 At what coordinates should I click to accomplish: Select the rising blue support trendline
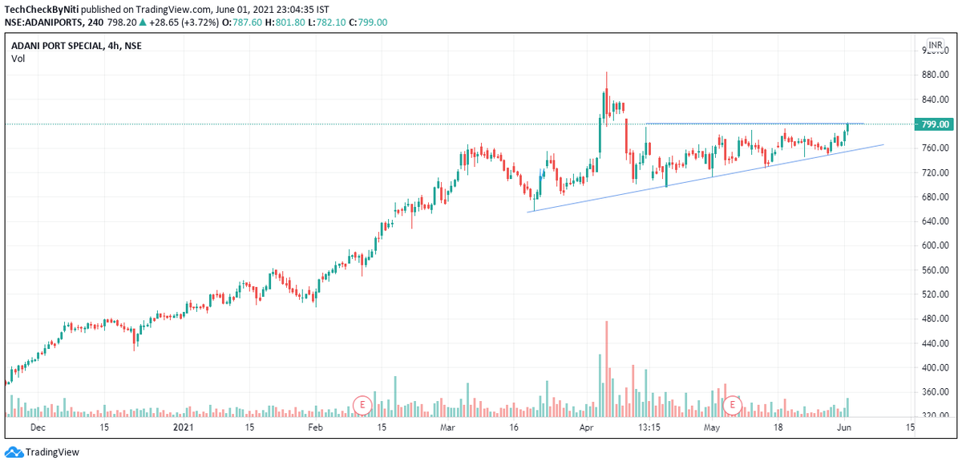pos(705,178)
